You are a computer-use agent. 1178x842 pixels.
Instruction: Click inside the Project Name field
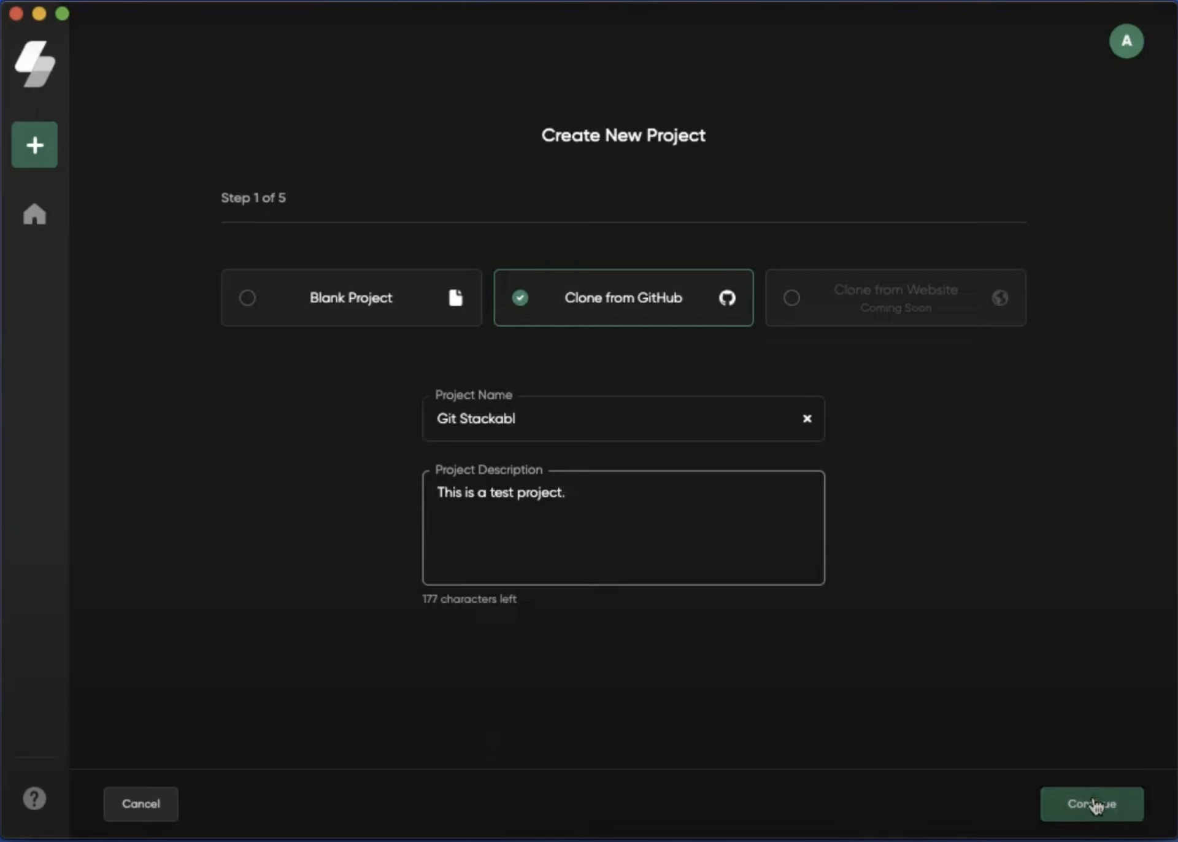click(614, 419)
